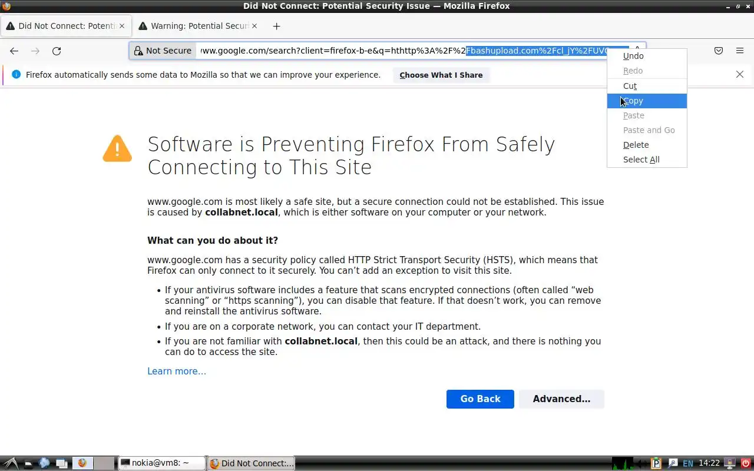Open the Learn more… link

click(177, 371)
